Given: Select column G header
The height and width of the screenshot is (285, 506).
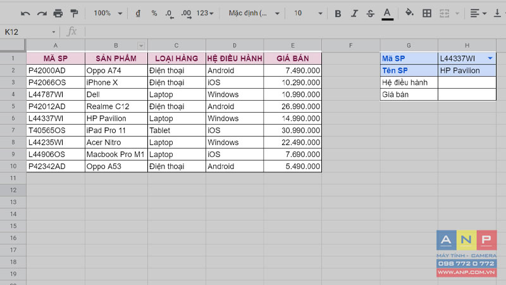Looking at the screenshot, I should [409, 46].
